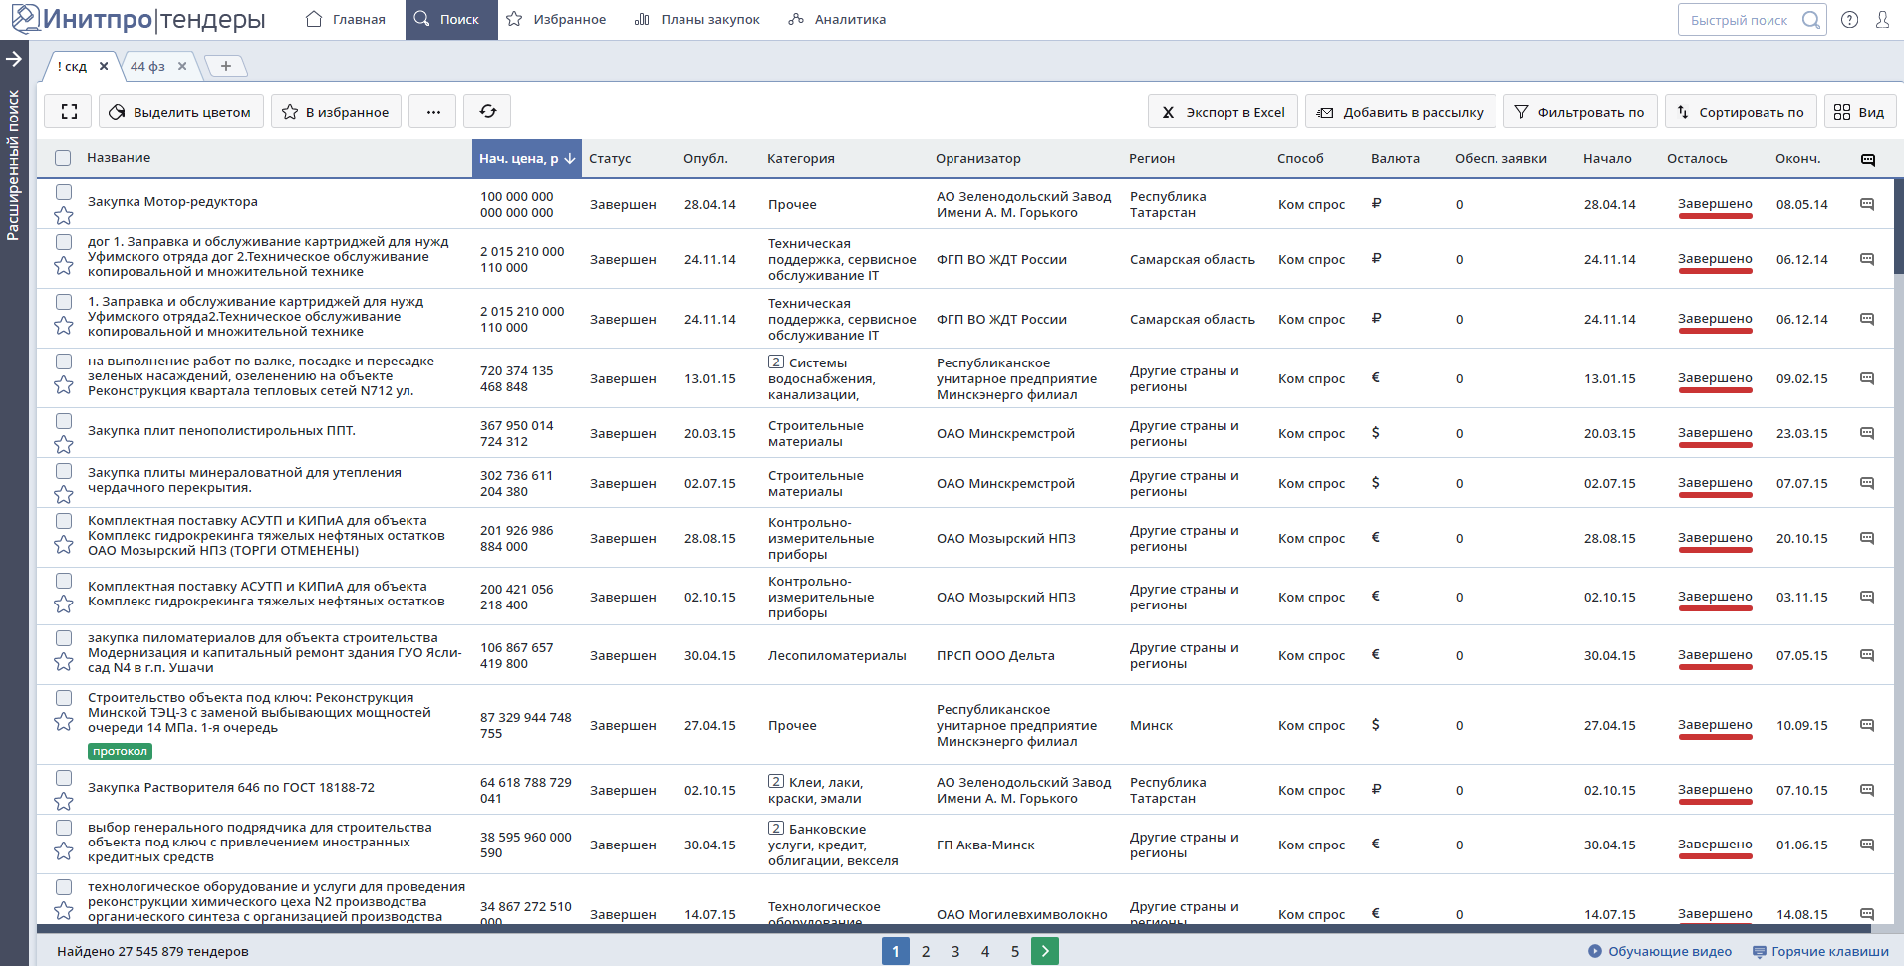Screen dimensions: 1904x966
Task: Toggle fullscreen table view icon
Action: [68, 112]
